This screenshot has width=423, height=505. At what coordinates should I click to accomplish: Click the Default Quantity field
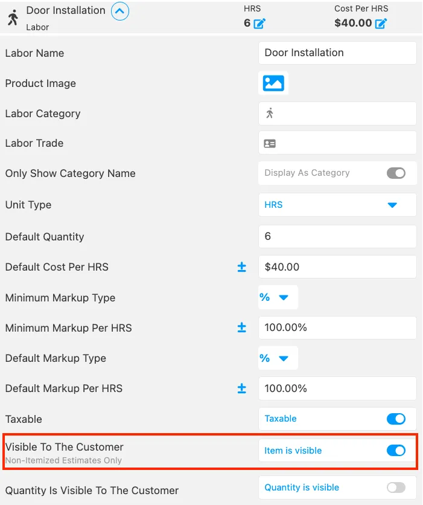[337, 236]
